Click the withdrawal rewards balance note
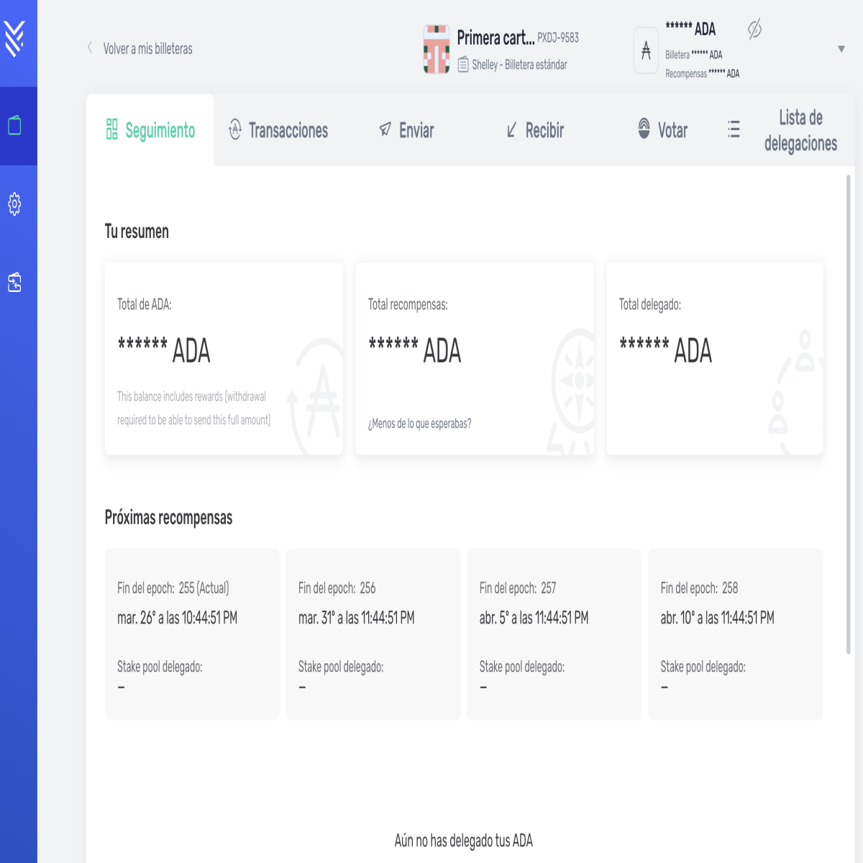Image resolution: width=863 pixels, height=863 pixels. coord(194,408)
